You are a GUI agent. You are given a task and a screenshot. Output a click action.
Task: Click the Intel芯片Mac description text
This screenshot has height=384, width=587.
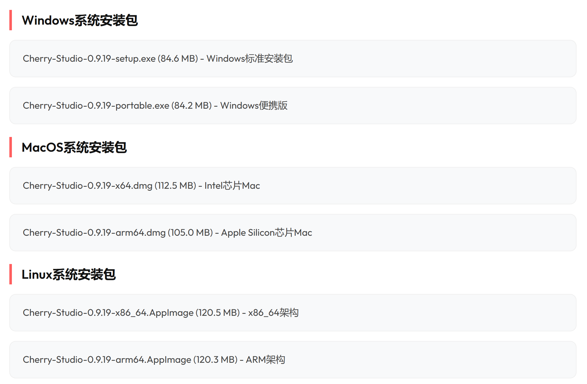(232, 186)
